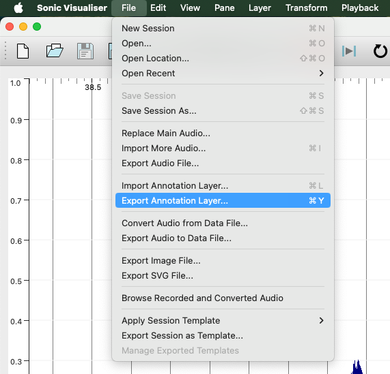Click the green zoom window button

[x=37, y=27]
